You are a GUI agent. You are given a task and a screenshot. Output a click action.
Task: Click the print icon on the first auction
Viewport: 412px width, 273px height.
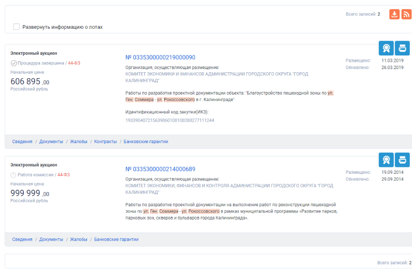pyautogui.click(x=402, y=48)
